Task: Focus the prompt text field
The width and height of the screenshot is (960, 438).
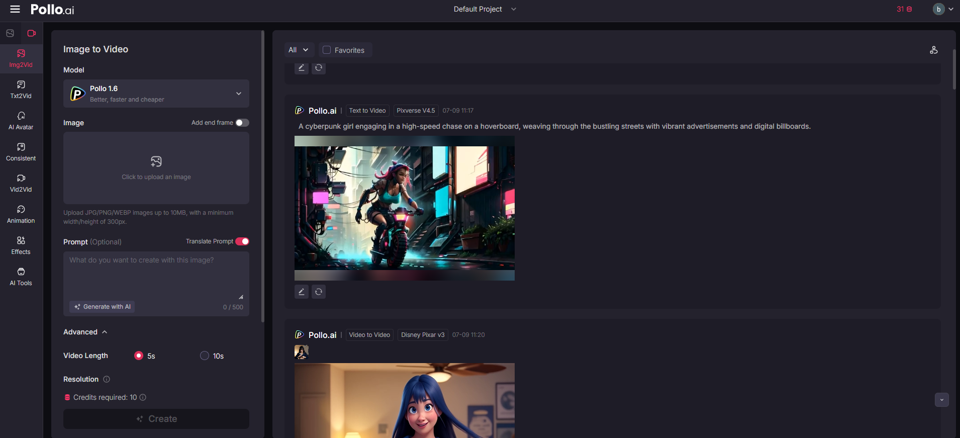Action: (x=156, y=276)
